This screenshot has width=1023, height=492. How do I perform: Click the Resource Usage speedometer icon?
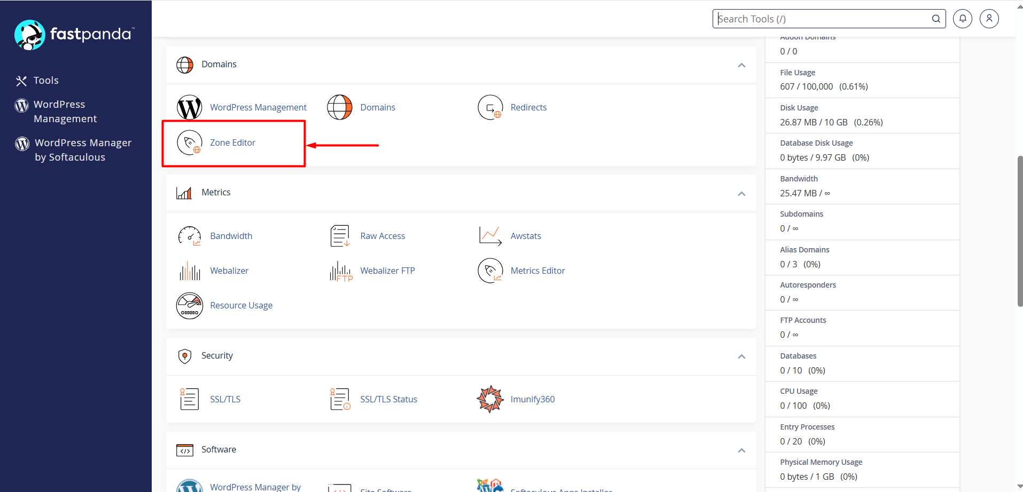point(190,306)
